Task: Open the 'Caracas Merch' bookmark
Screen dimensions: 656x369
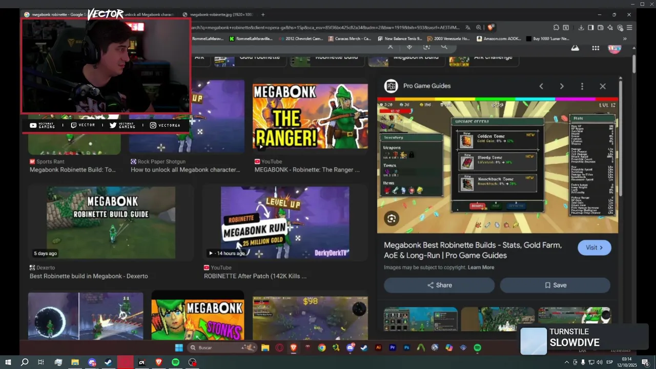Action: [x=349, y=38]
